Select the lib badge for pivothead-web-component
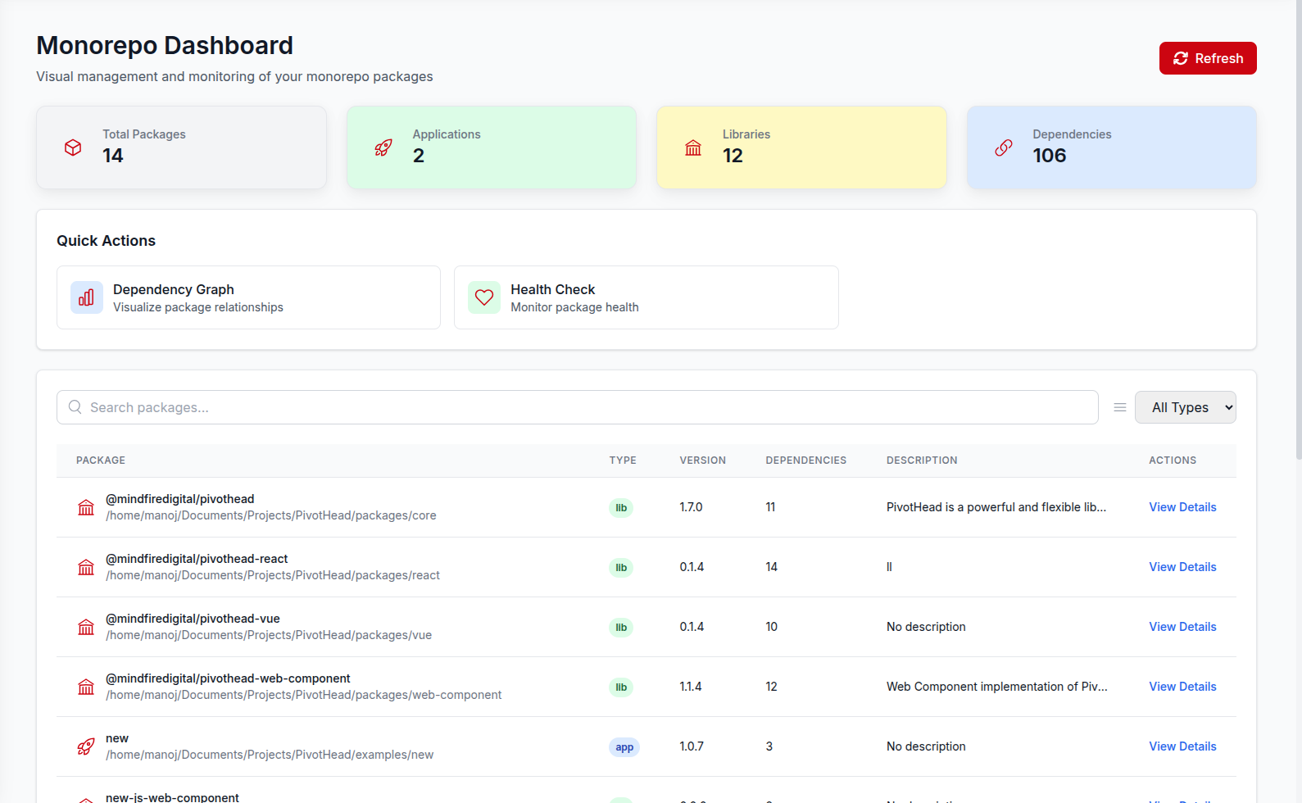 621,687
